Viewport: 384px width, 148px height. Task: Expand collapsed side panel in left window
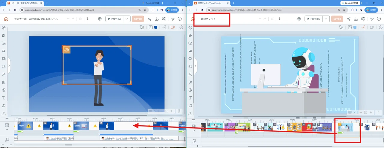(x=9, y=66)
